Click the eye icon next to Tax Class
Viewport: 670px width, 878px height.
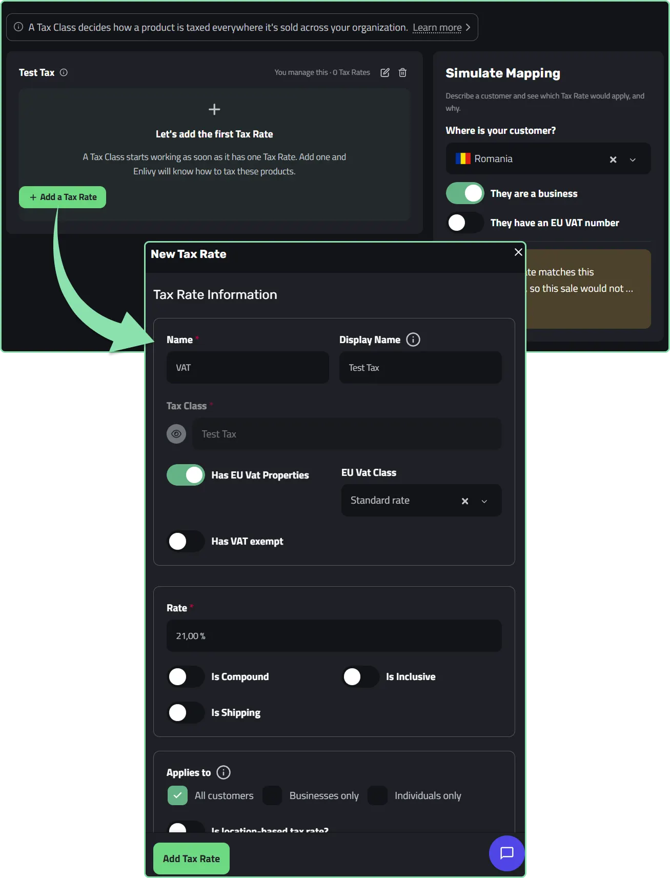pos(176,434)
